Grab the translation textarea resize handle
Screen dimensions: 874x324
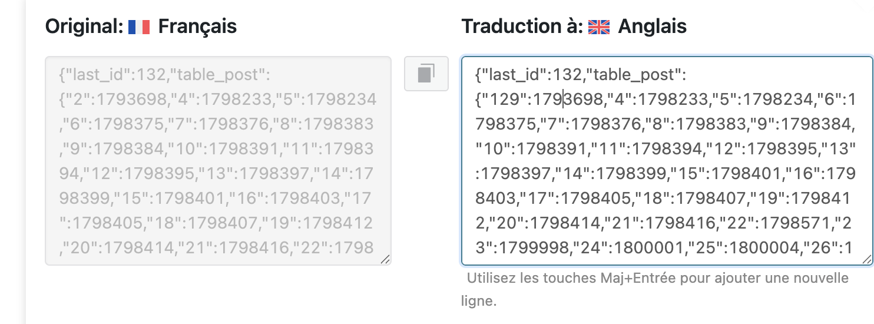point(867,259)
